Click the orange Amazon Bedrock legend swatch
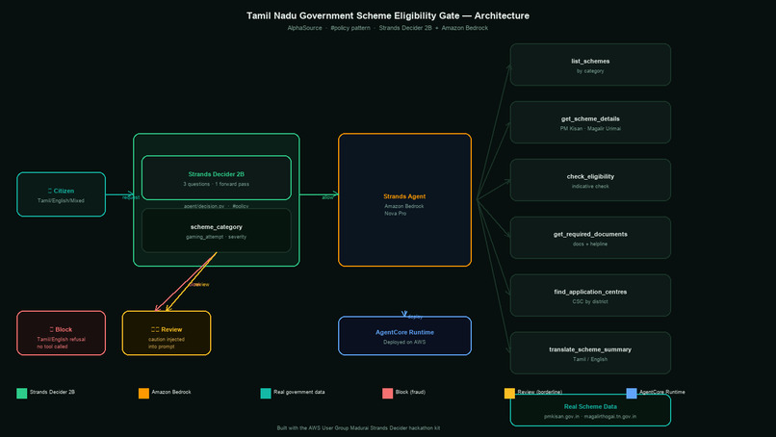The height and width of the screenshot is (437, 776). coord(143,393)
